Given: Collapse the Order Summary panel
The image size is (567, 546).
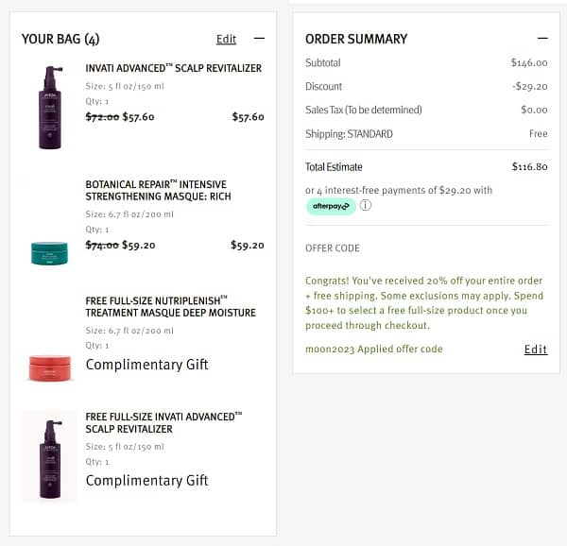Looking at the screenshot, I should pyautogui.click(x=542, y=39).
